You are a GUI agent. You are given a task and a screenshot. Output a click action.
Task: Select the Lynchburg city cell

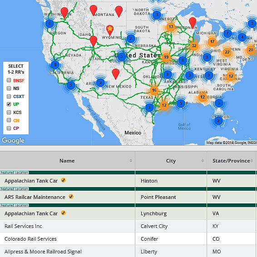pos(171,213)
